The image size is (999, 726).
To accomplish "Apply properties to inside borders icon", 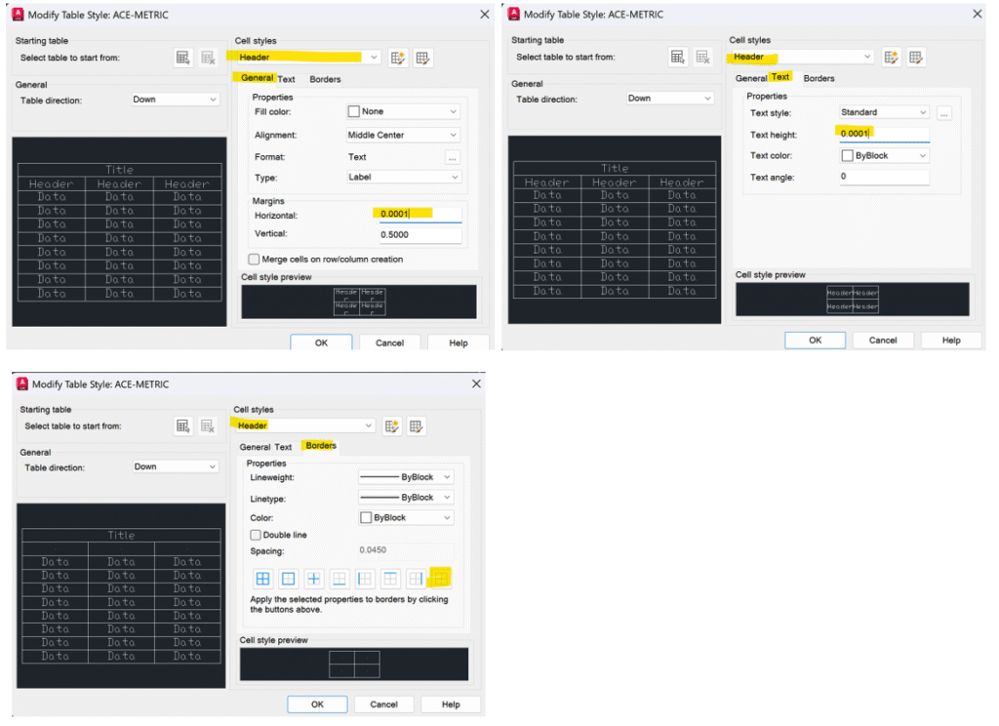I will (313, 579).
